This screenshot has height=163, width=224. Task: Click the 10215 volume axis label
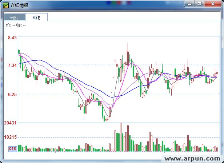(x=11, y=137)
